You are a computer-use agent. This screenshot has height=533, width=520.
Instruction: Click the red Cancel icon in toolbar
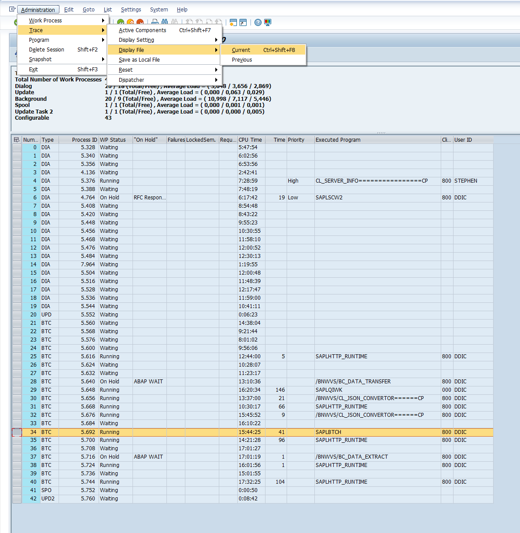point(140,22)
